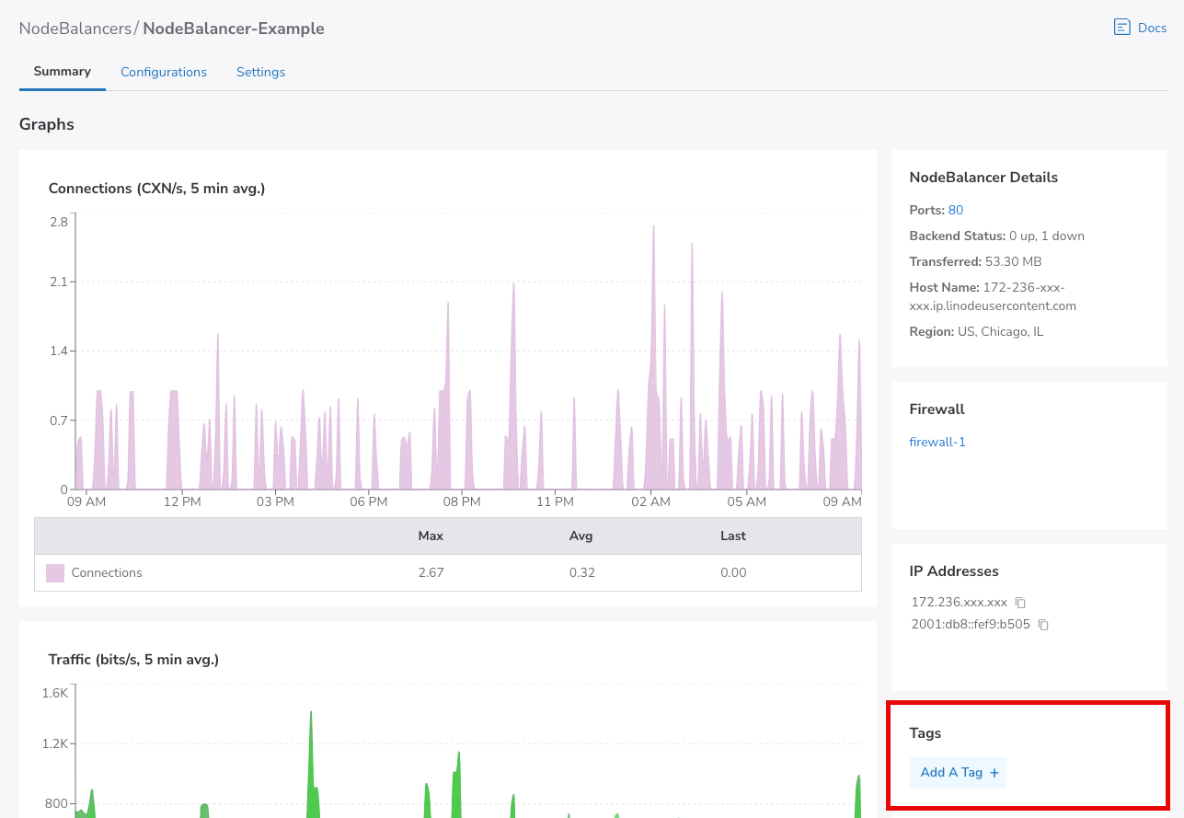
Task: Click the Add A Tag label
Action: [x=951, y=773]
